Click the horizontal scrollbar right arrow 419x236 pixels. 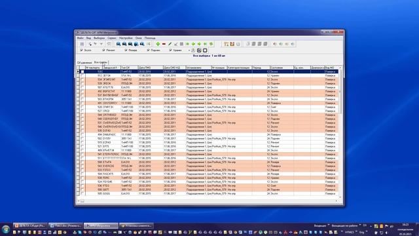[337, 201]
